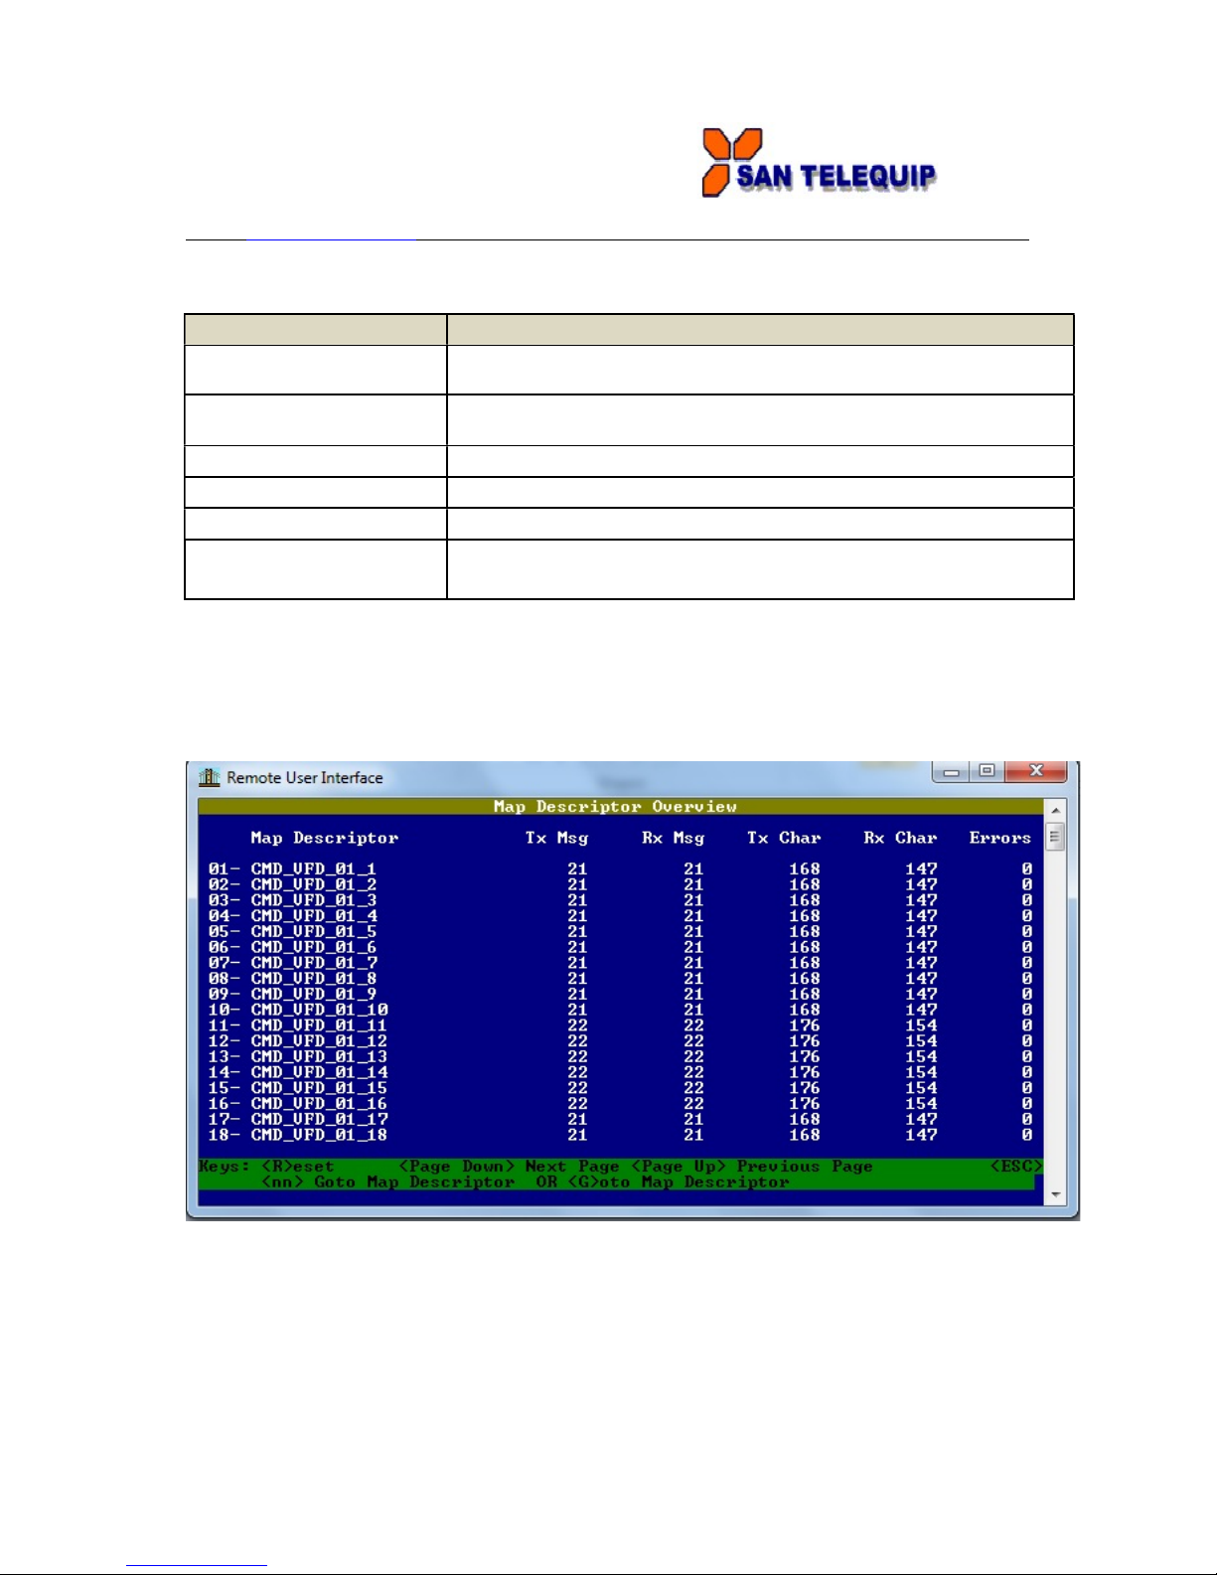Viewport: 1217px width, 1575px height.
Task: Select row 12- CMD_VFD_01_12
Action: pyautogui.click(x=620, y=1041)
